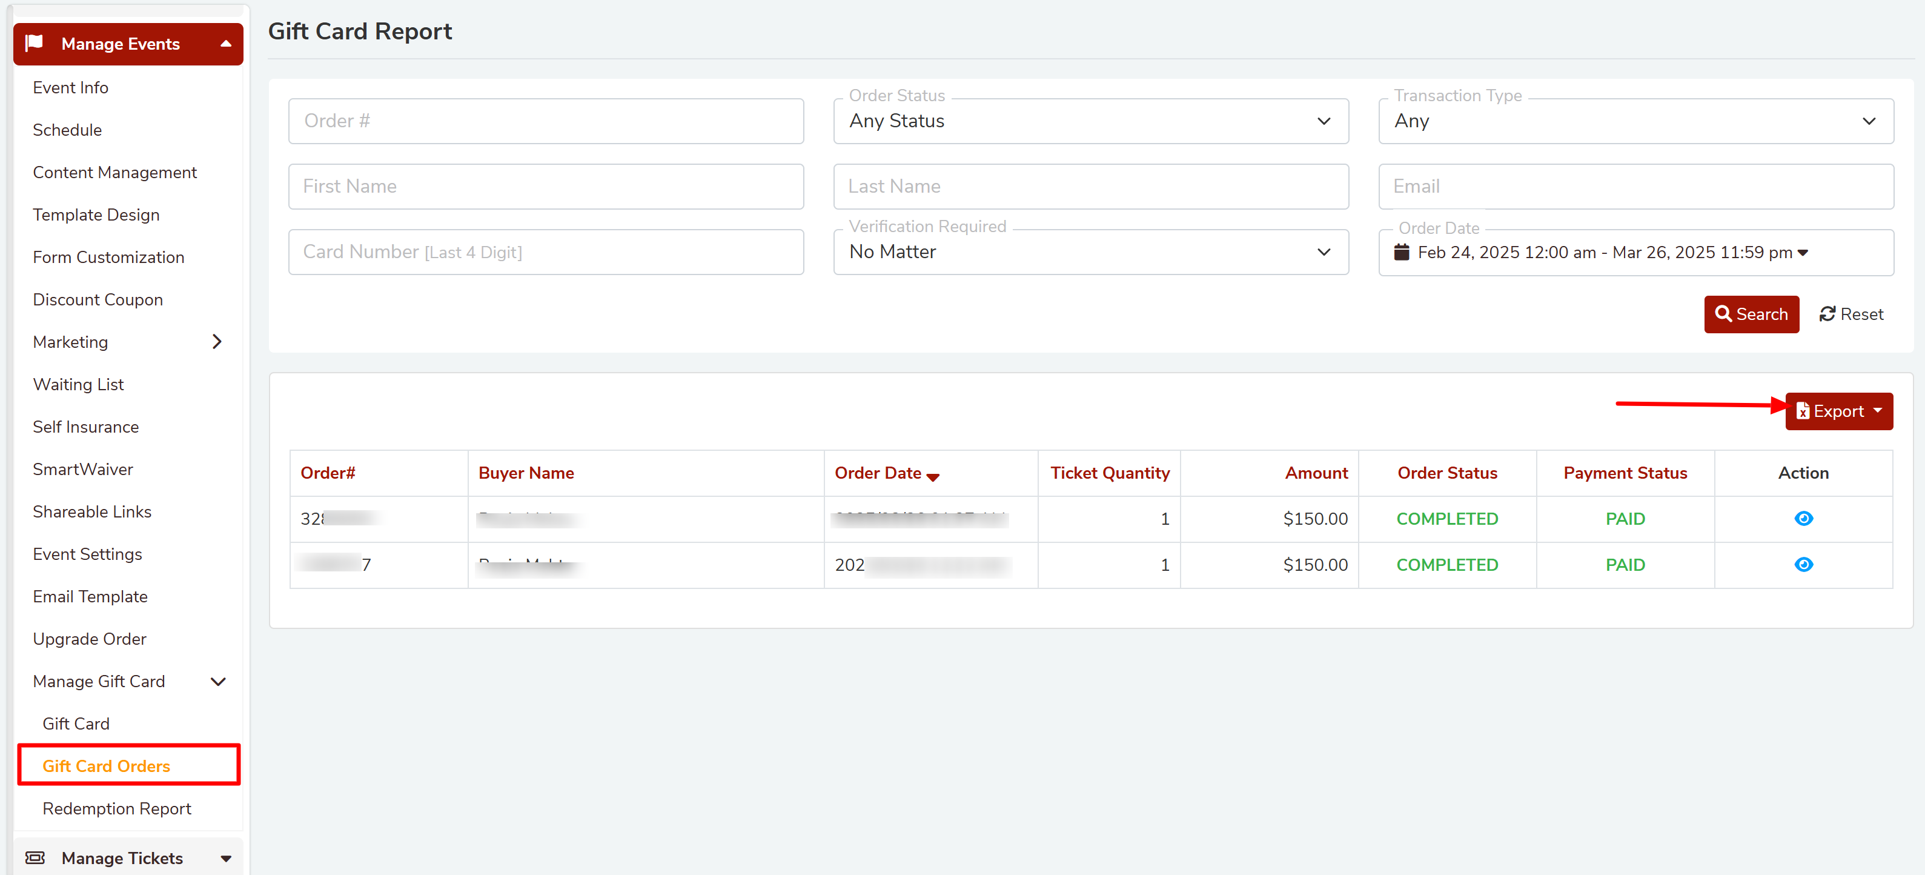Open the Verification Required dropdown
Screen dimensions: 1925x875
click(x=1090, y=252)
